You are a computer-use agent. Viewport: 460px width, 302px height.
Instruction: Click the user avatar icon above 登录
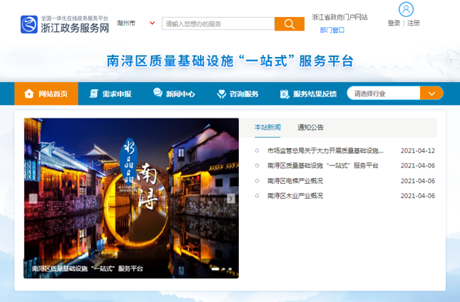(406, 9)
